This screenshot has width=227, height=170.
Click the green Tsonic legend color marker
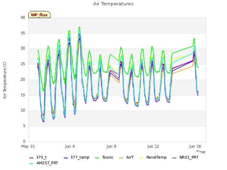pyautogui.click(x=97, y=158)
